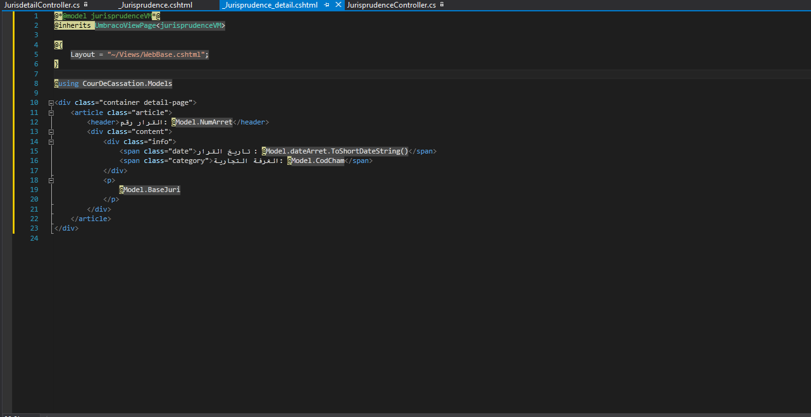811x417 pixels.
Task: Close the _Jurisprudence_detail.cshtml tab
Action: point(338,5)
